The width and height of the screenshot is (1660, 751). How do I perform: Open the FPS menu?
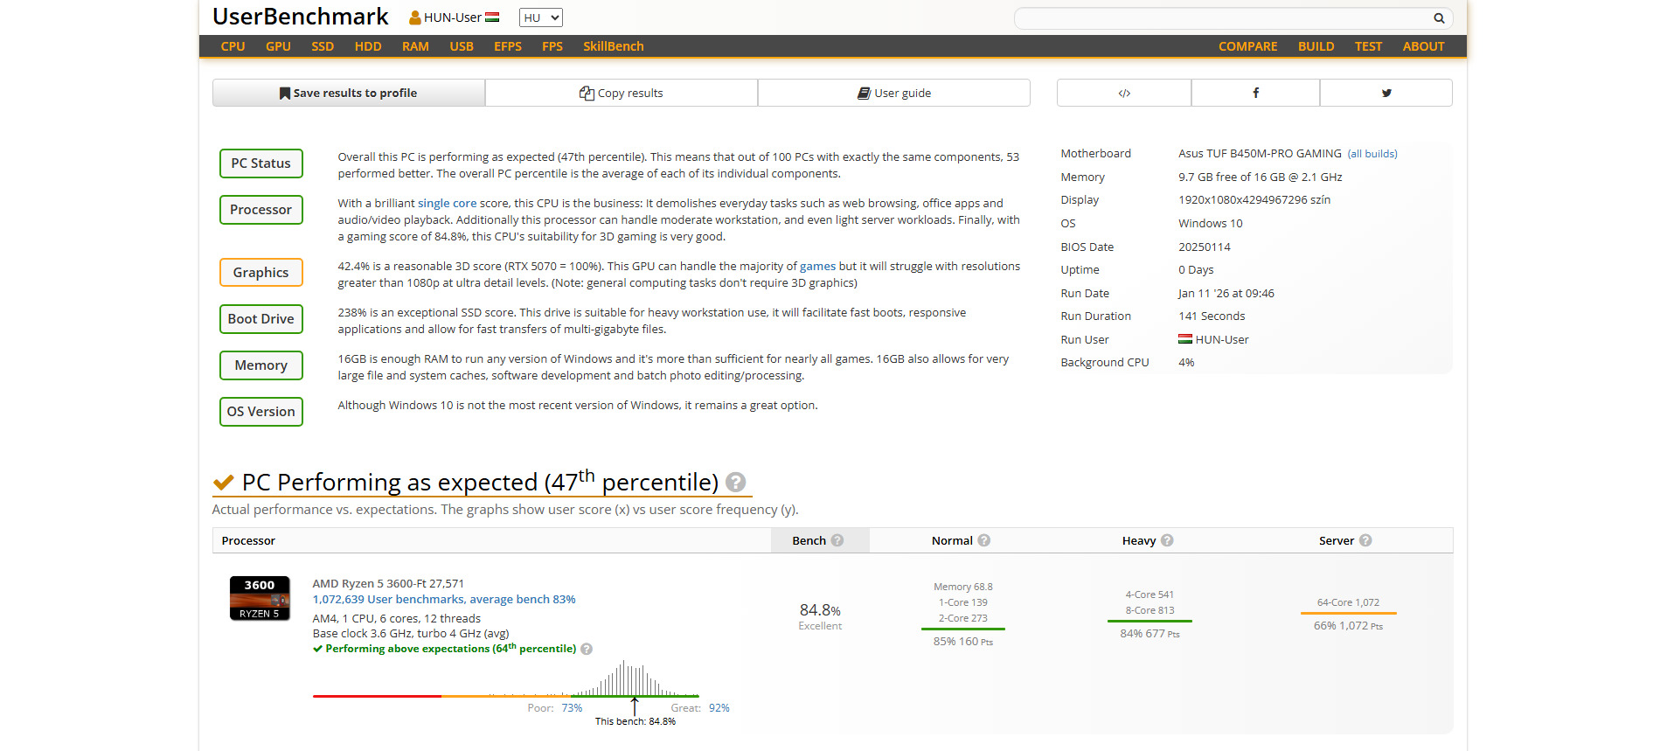point(552,46)
